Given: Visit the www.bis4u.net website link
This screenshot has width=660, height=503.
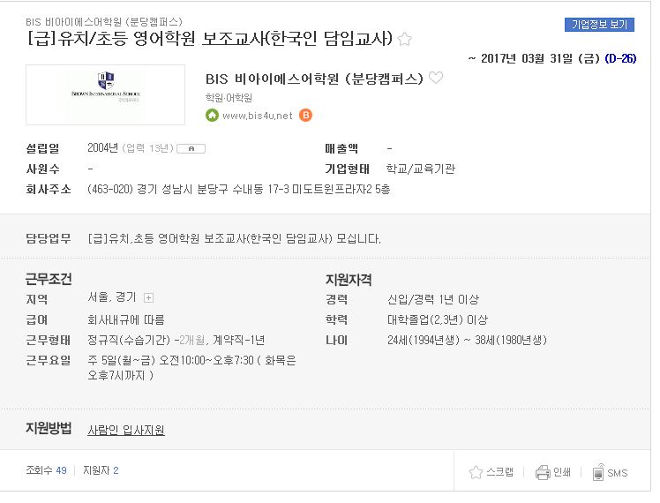Looking at the screenshot, I should [x=257, y=116].
